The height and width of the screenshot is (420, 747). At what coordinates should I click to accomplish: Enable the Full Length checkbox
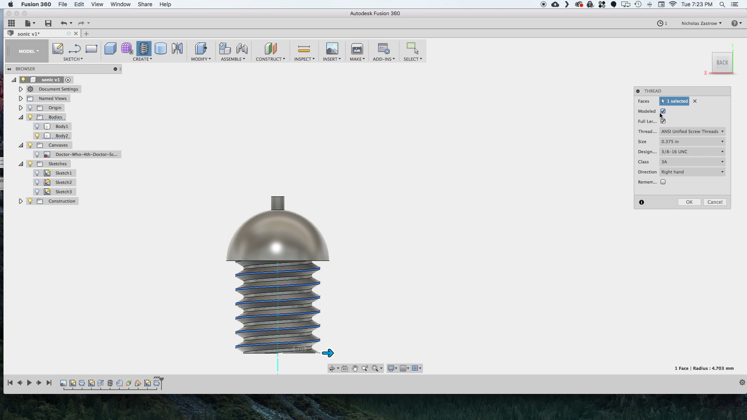pos(662,121)
